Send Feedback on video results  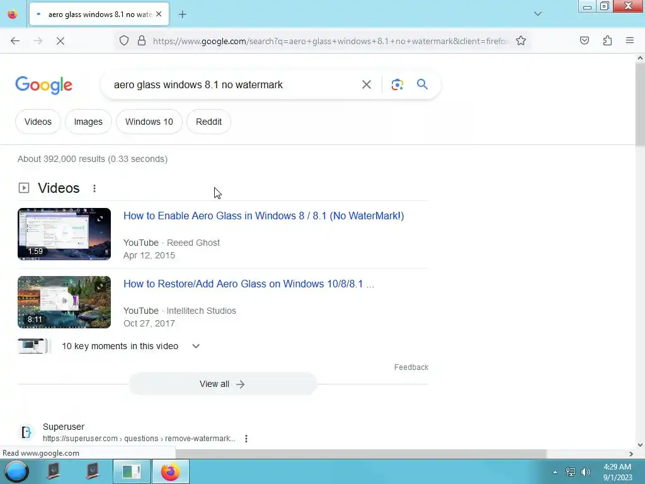411,367
